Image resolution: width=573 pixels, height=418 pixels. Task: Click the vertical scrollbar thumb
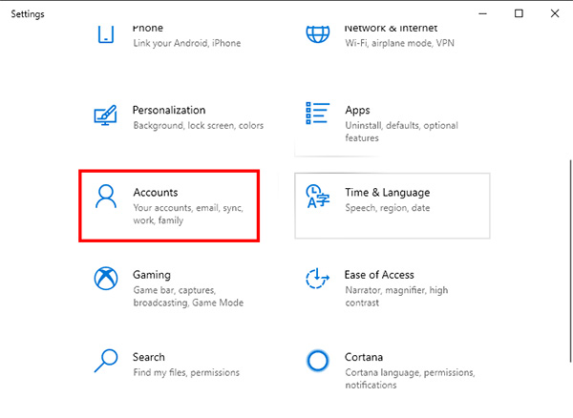(x=571, y=261)
